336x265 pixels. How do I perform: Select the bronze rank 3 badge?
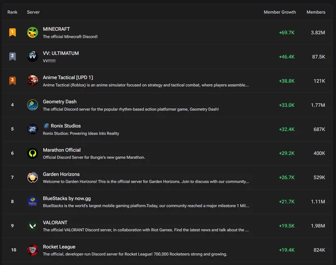[x=12, y=81]
